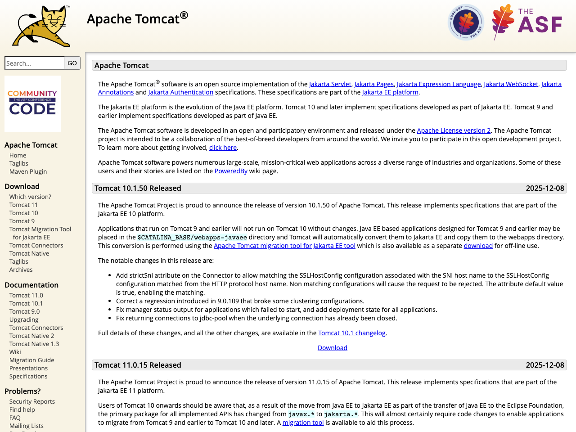The image size is (576, 432).
Task: Open the Tomcat 10.1 changelog
Action: [x=351, y=333]
